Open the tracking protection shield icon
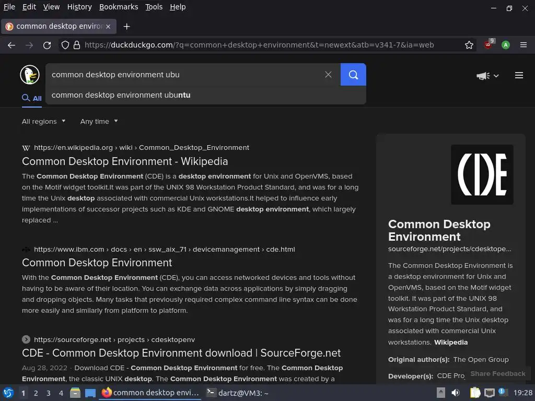This screenshot has width=535, height=401. (65, 45)
